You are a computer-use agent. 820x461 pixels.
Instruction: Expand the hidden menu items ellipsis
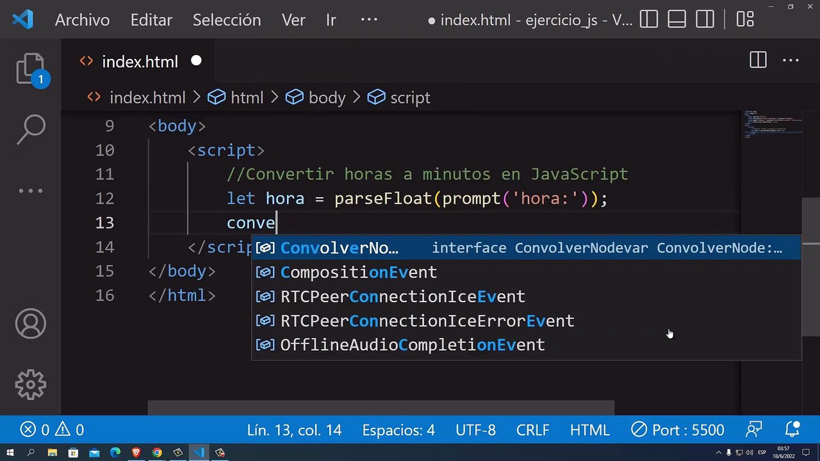pyautogui.click(x=369, y=20)
